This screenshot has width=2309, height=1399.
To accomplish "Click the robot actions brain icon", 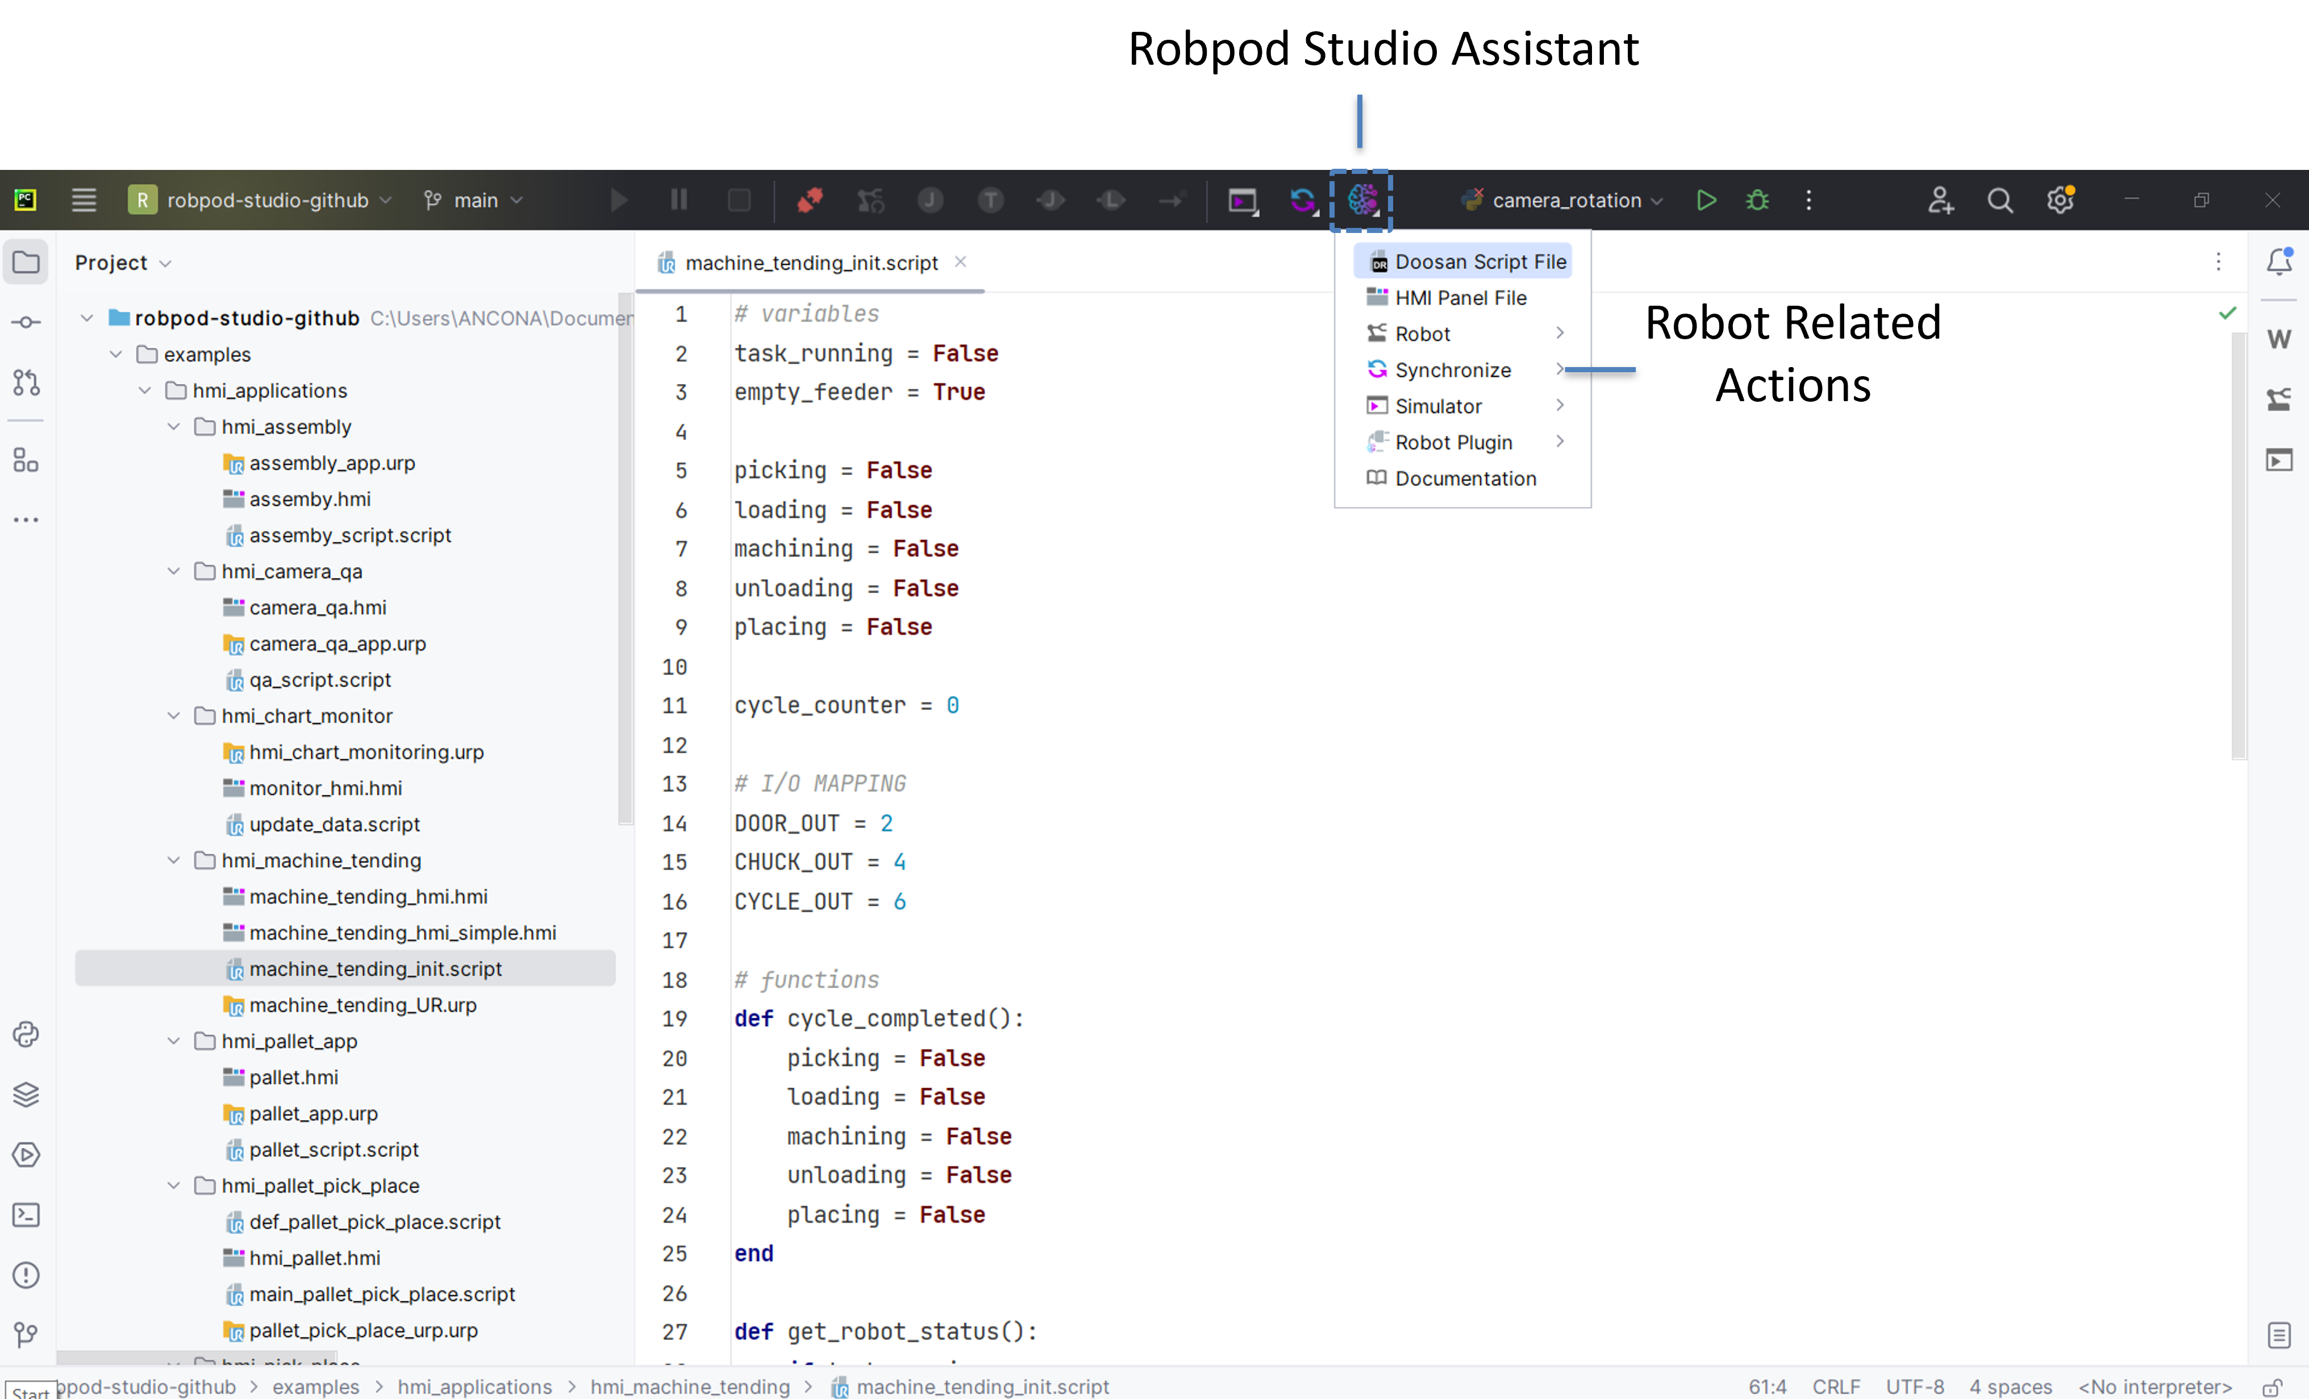I will (x=1362, y=199).
